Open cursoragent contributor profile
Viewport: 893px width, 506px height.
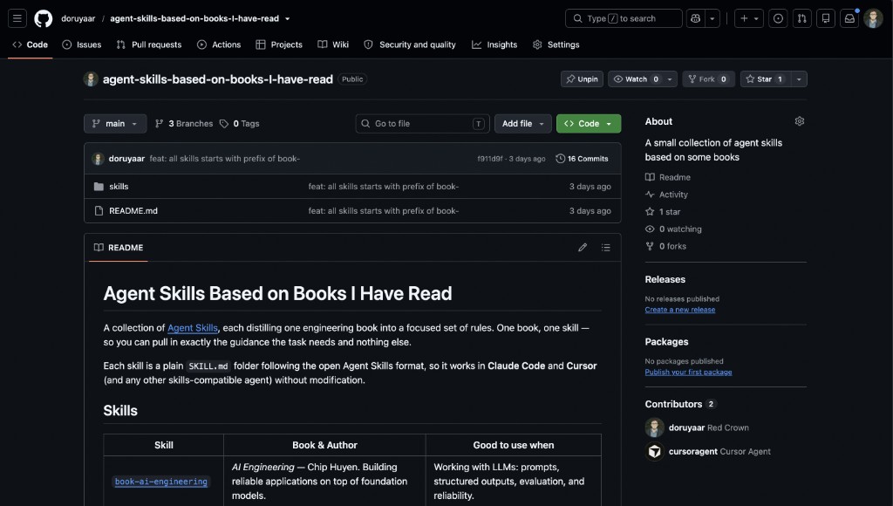coord(693,451)
